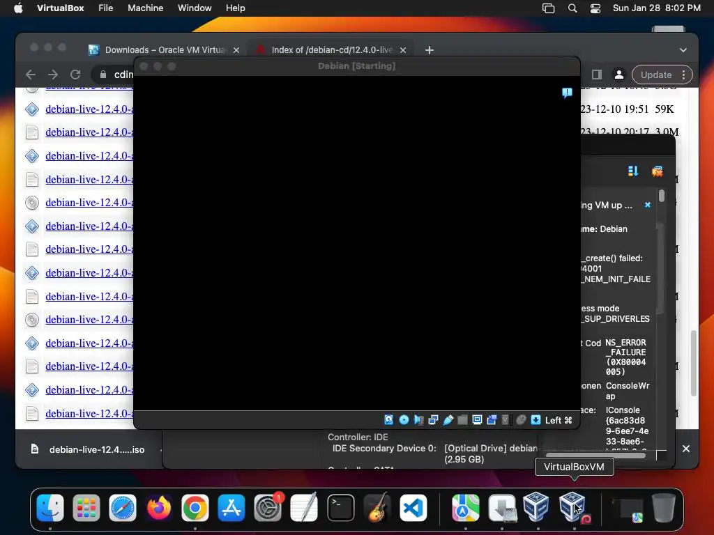Open Spotlight search in menu bar
The image size is (714, 535).
tap(572, 8)
